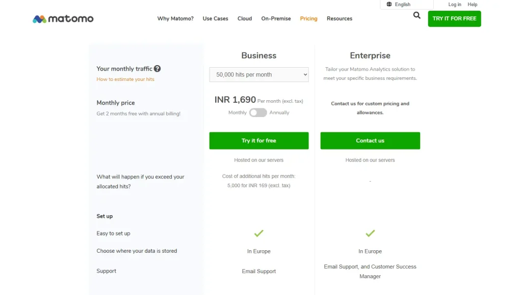Viewport: 522px width, 295px height.
Task: Click the Matomo logo
Action: (x=63, y=18)
